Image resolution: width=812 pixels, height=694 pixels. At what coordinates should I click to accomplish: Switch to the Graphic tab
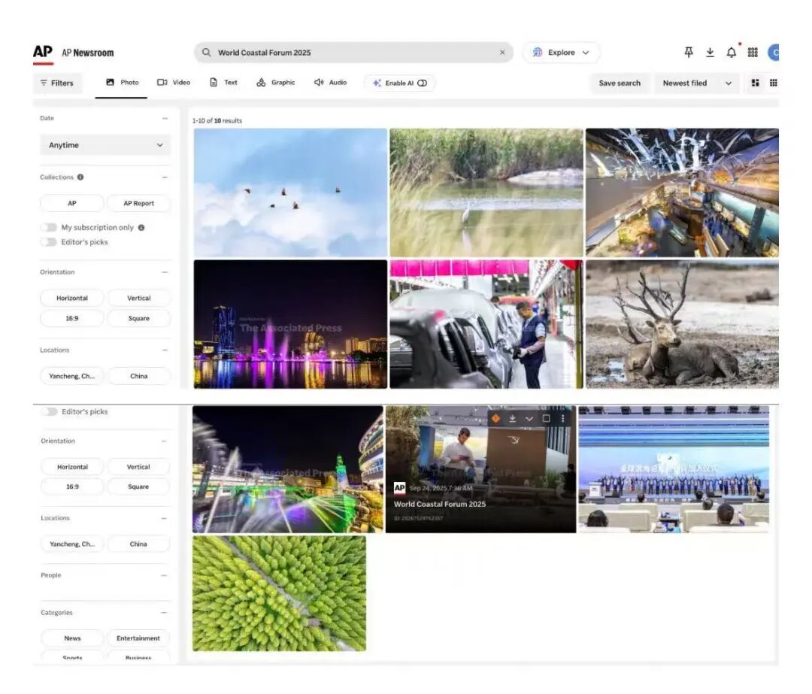(x=276, y=83)
